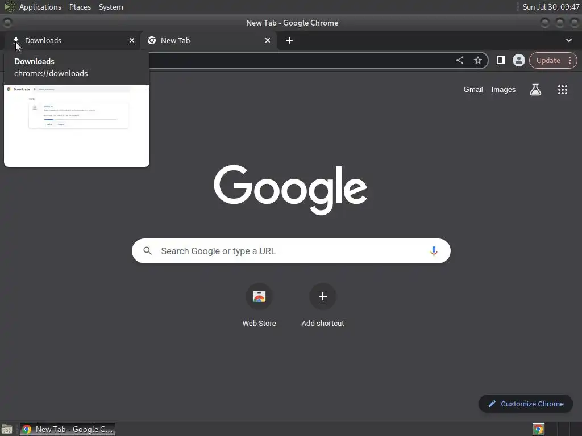Open the Web Store shortcut

pos(259,305)
